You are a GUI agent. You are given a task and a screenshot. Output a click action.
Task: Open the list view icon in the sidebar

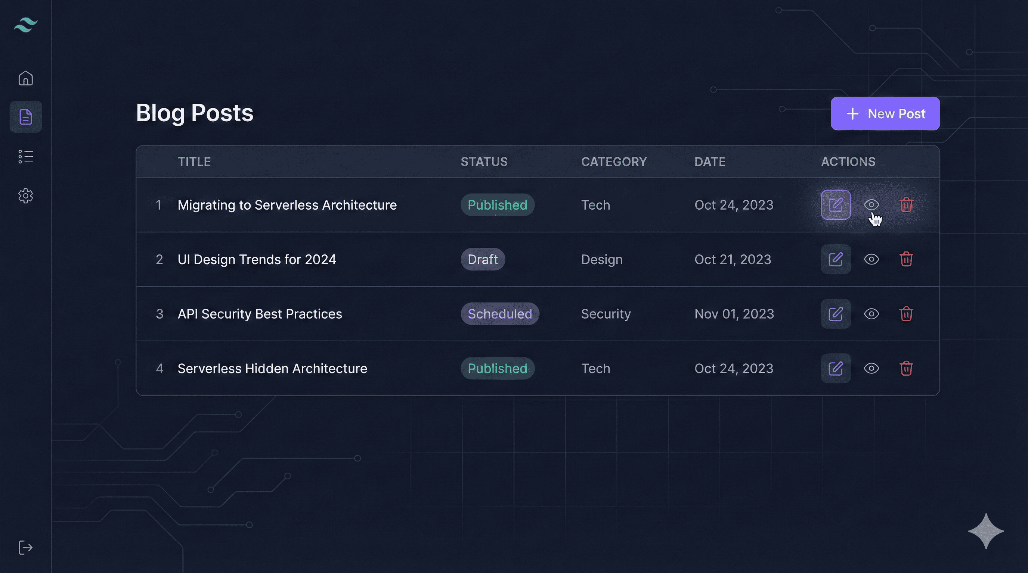click(x=25, y=157)
